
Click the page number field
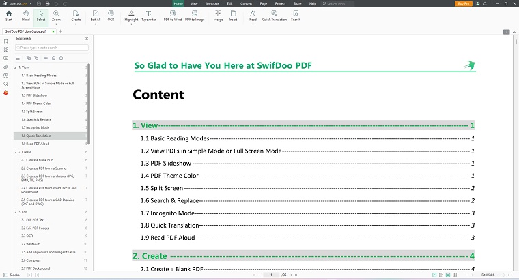(x=271, y=275)
